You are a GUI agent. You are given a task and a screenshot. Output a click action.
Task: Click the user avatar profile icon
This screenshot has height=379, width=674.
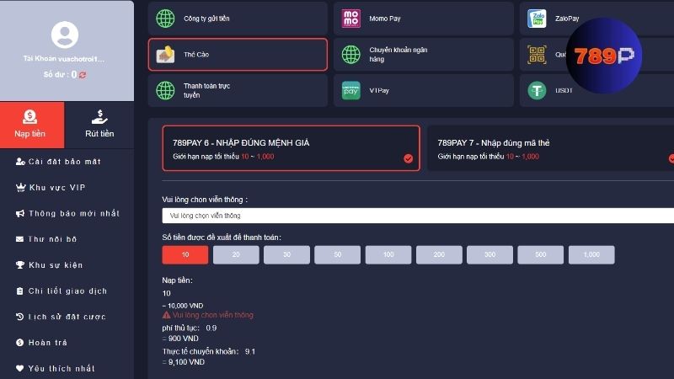(x=65, y=35)
